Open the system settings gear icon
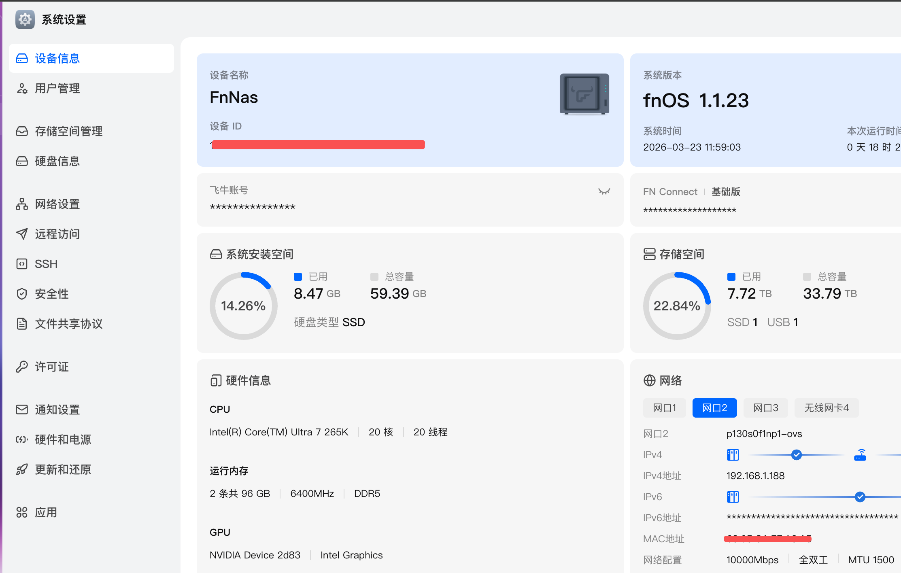This screenshot has width=901, height=573. (x=25, y=19)
